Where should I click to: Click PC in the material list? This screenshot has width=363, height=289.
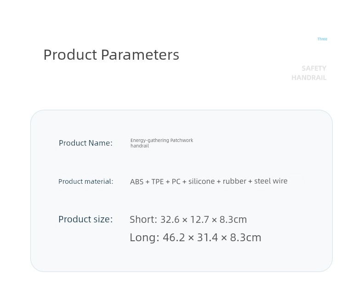pyautogui.click(x=176, y=181)
